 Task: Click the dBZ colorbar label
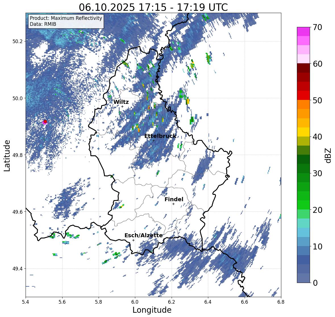coord(328,156)
